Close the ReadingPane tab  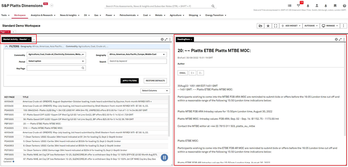pyautogui.click(x=191, y=39)
